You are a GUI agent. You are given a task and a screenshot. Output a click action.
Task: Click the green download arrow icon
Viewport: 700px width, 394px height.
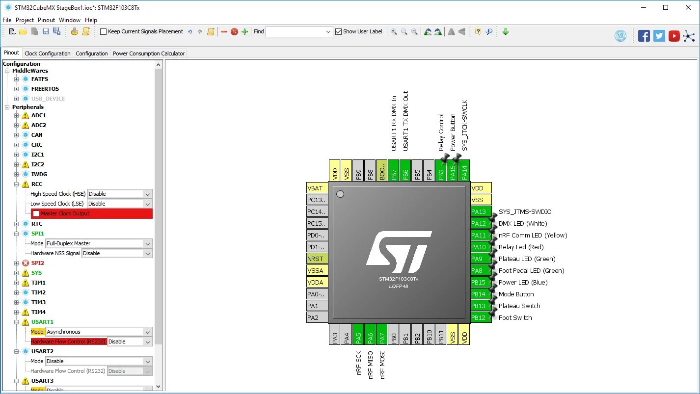506,31
